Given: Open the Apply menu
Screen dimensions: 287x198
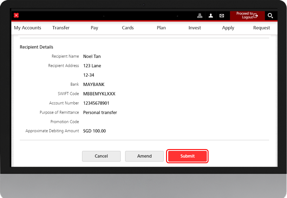Looking at the screenshot, I should coord(228,28).
